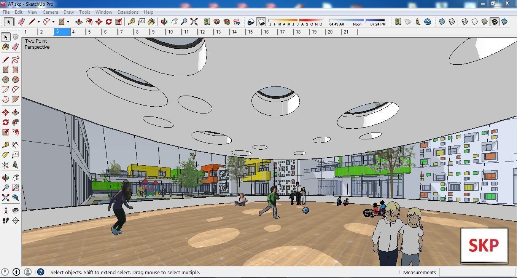The width and height of the screenshot is (517, 278).
Task: Select the Polygon tool in left toolbar
Action: pyautogui.click(x=16, y=80)
